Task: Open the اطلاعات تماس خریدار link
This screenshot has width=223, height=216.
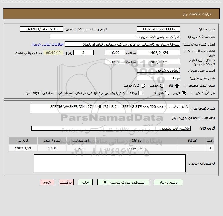Action: (x=48, y=44)
